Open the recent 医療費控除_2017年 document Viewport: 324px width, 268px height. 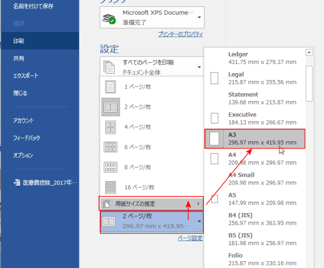point(45,183)
